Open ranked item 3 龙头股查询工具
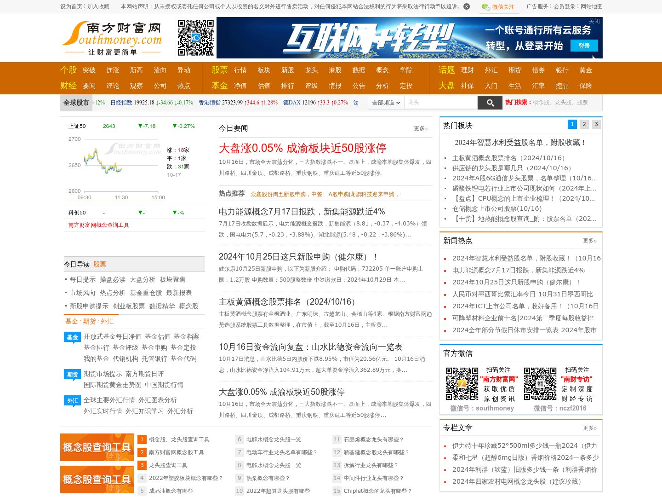The image size is (662, 497). pos(168,466)
